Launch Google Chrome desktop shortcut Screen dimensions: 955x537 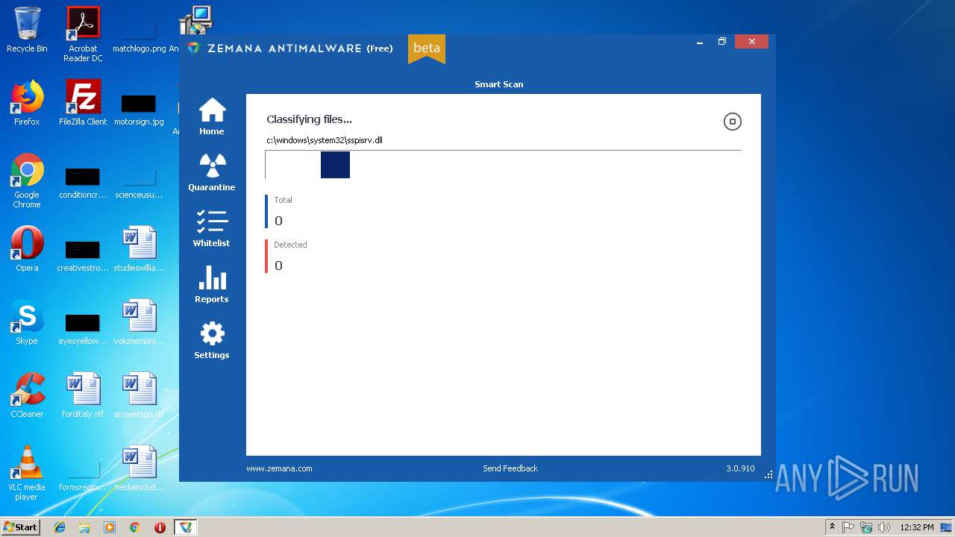27,180
